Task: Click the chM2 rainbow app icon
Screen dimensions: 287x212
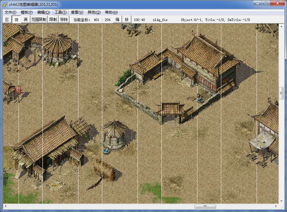Action: [x=5, y=4]
